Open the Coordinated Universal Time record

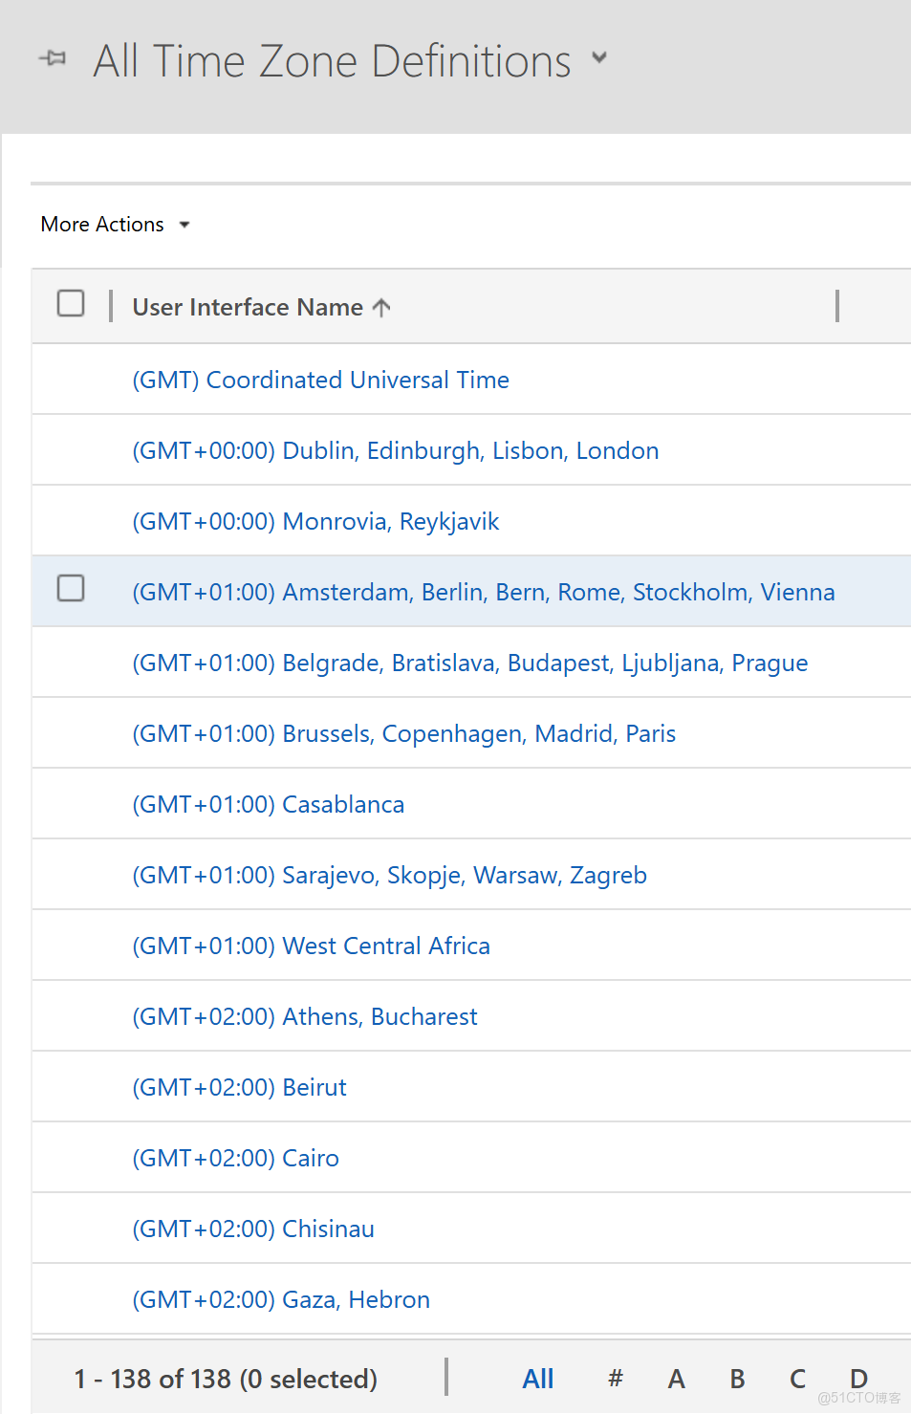tap(320, 381)
